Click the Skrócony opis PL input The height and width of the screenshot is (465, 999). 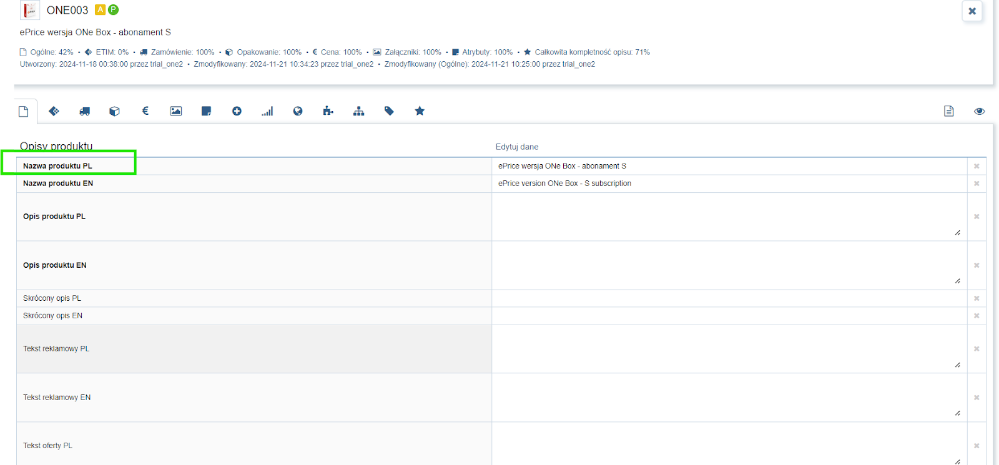[x=729, y=298]
